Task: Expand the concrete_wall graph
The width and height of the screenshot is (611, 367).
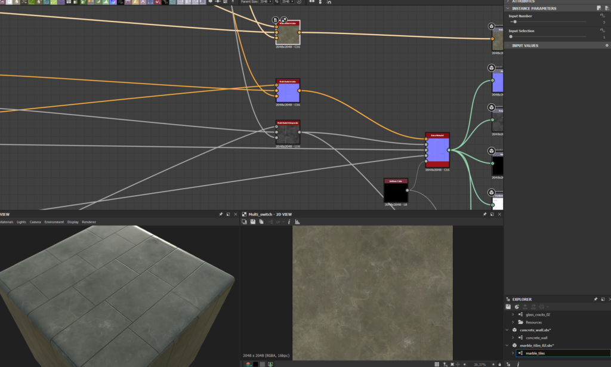Action: pyautogui.click(x=513, y=338)
